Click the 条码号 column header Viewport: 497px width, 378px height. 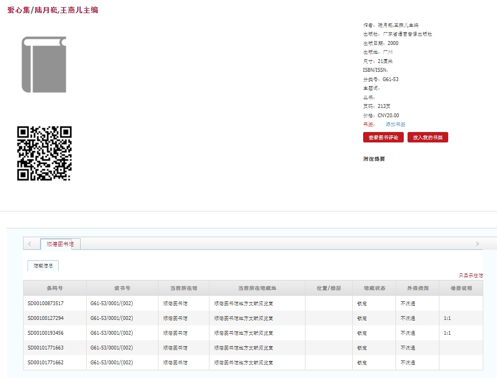(x=55, y=288)
